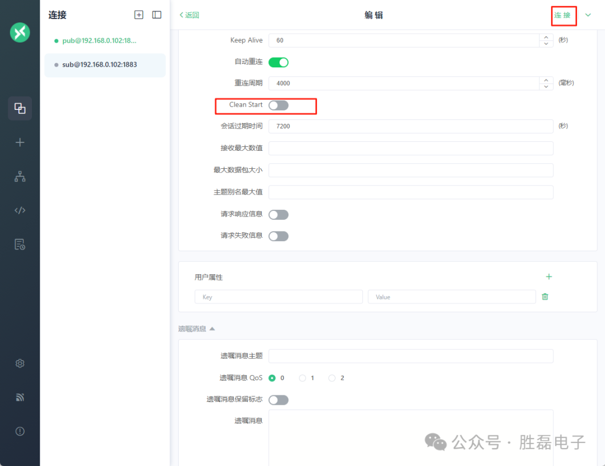
Task: Increase the 重连周期 value
Action: tap(546, 80)
